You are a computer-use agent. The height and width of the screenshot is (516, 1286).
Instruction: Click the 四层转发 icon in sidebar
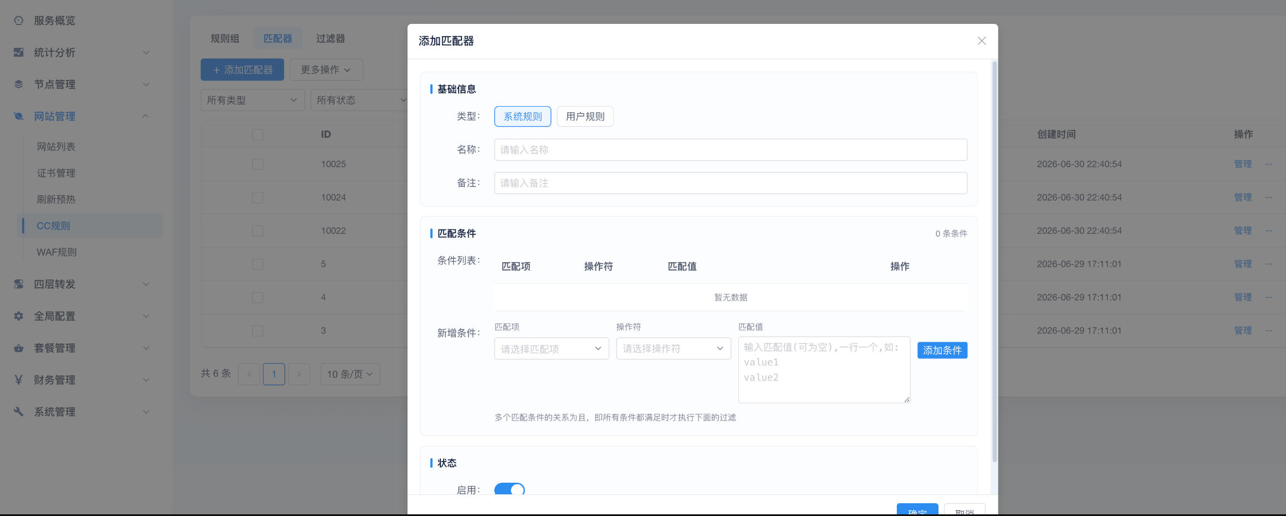(18, 284)
